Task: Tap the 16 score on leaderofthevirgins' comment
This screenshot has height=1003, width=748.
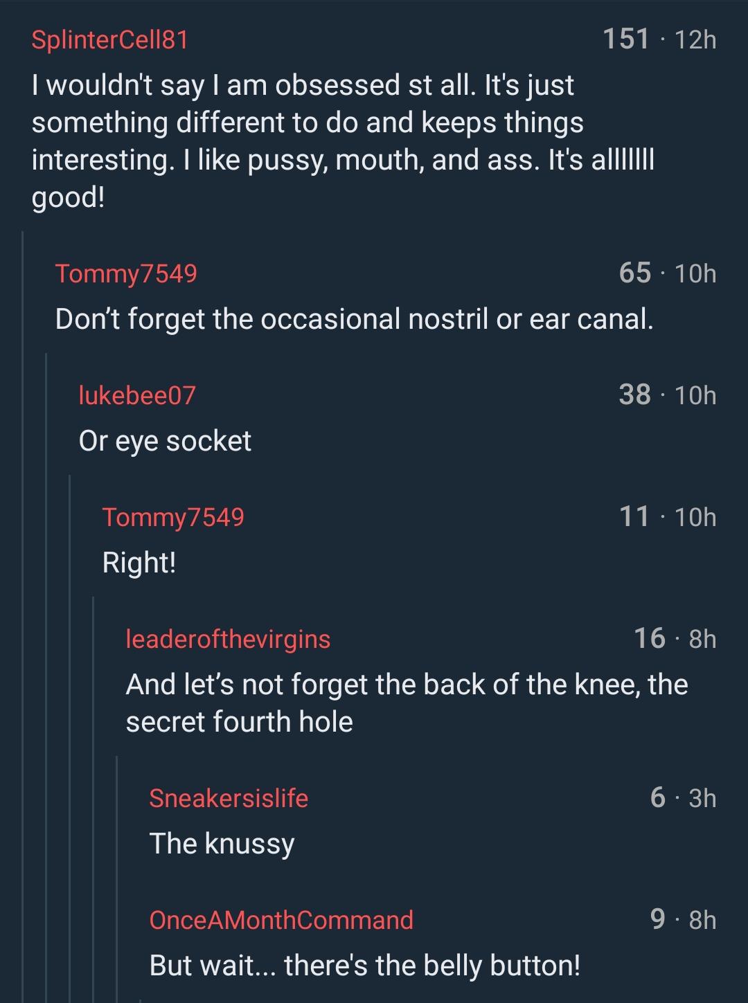Action: tap(650, 638)
